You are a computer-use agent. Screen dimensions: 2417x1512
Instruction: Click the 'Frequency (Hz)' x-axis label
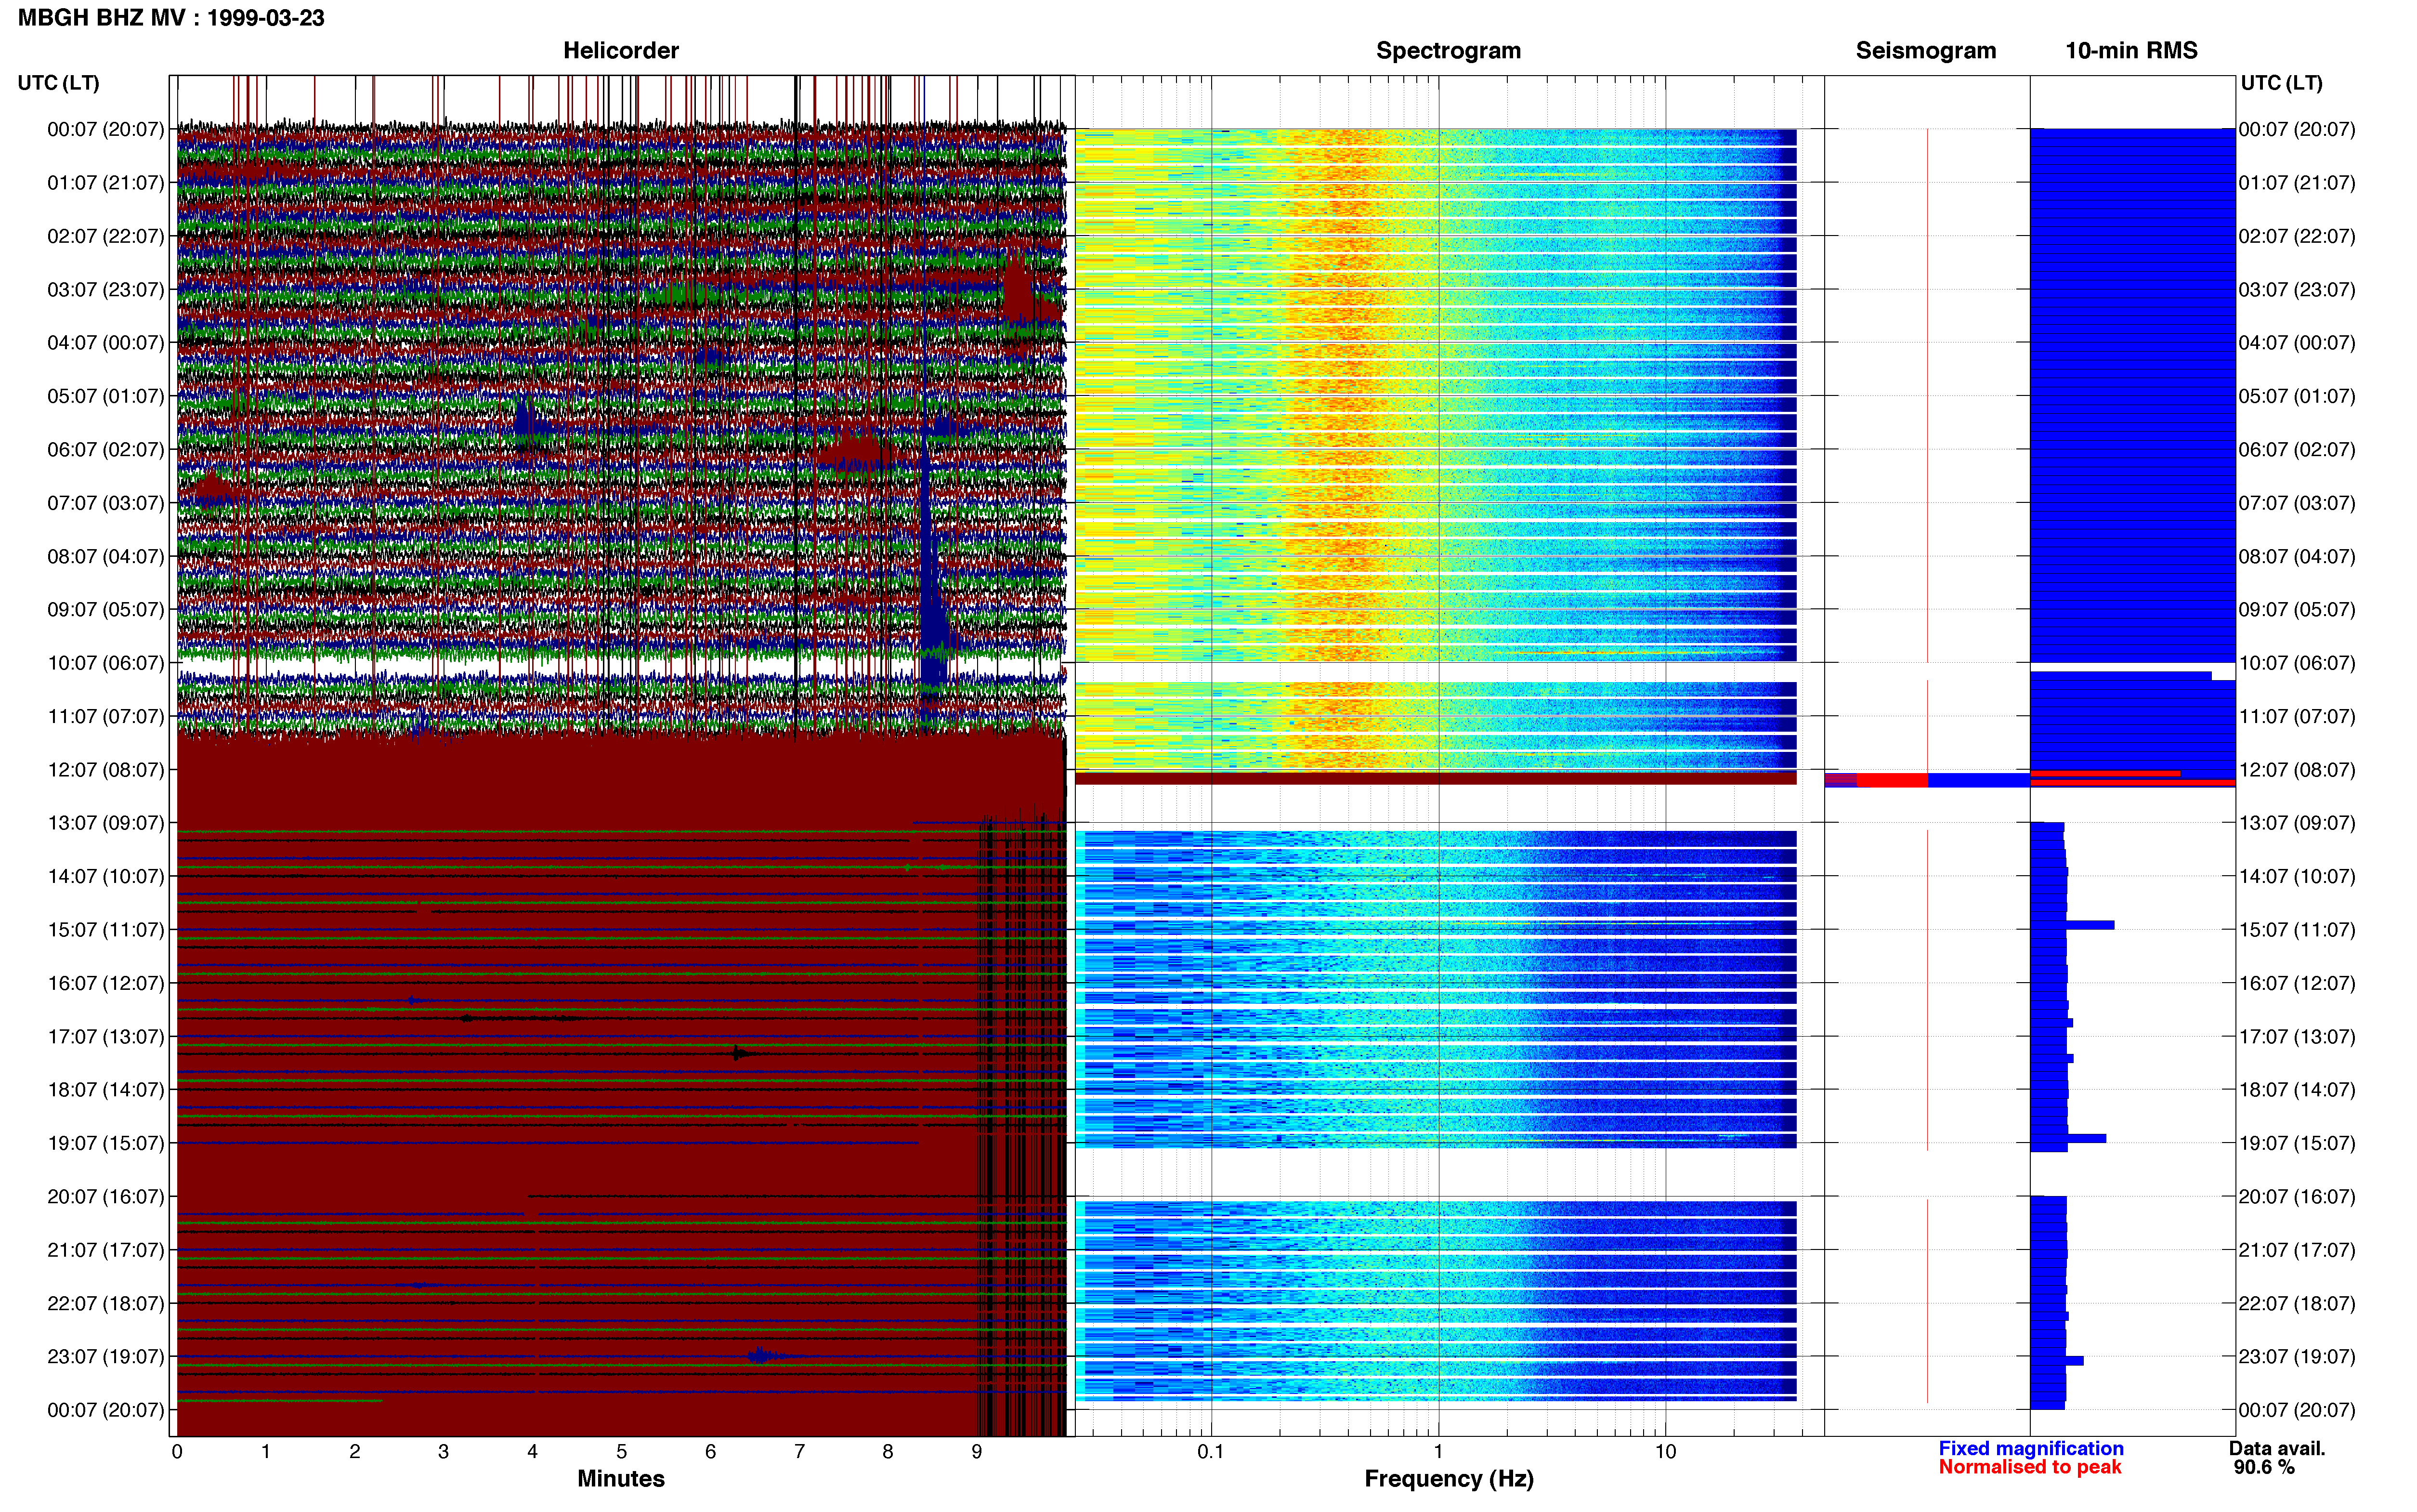pos(1449,1479)
